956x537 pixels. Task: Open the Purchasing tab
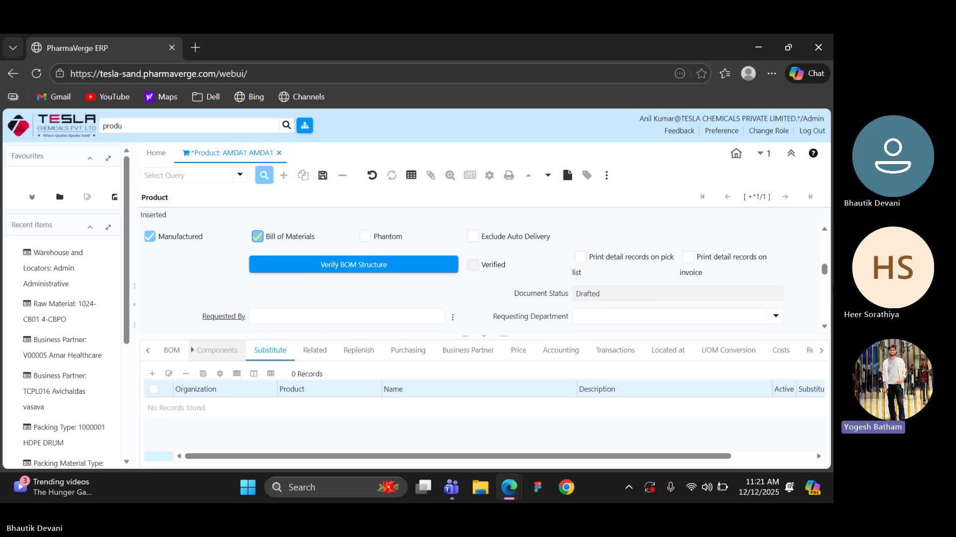[x=408, y=350]
